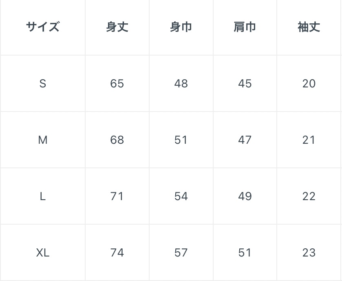This screenshot has height=281, width=342.
Task: Click the サイズ column header
Action: [x=43, y=27]
